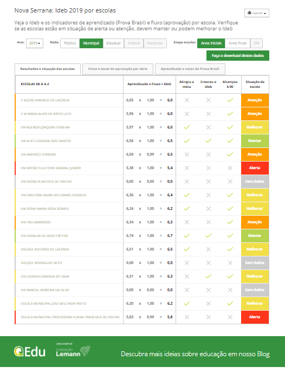Click Alcançou 6.00 check for EM Americo Ferreira
The image size is (285, 373).
coord(230,155)
